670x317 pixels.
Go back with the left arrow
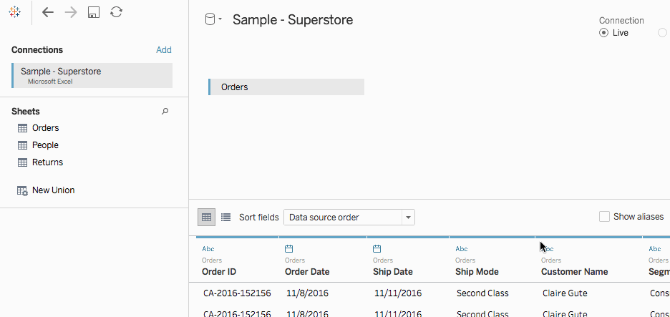(48, 12)
